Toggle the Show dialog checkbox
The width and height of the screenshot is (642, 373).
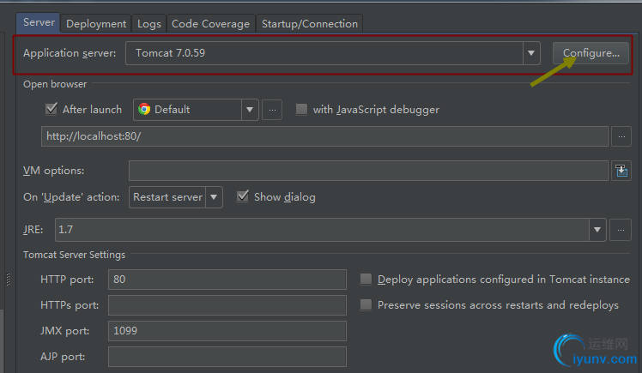point(243,196)
